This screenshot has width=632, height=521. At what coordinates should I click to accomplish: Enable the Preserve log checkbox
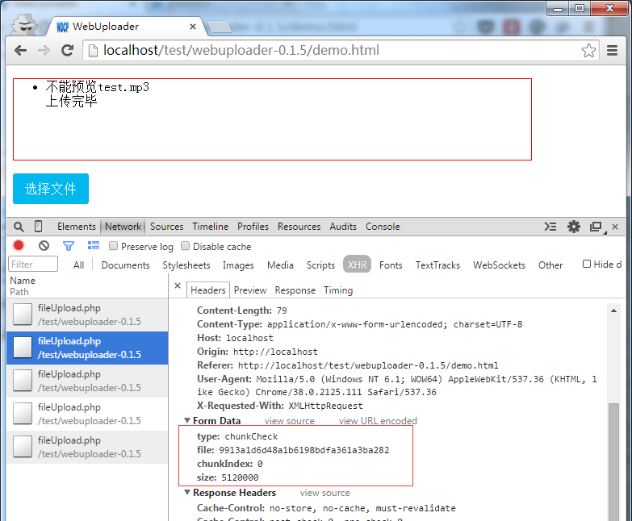pos(113,246)
